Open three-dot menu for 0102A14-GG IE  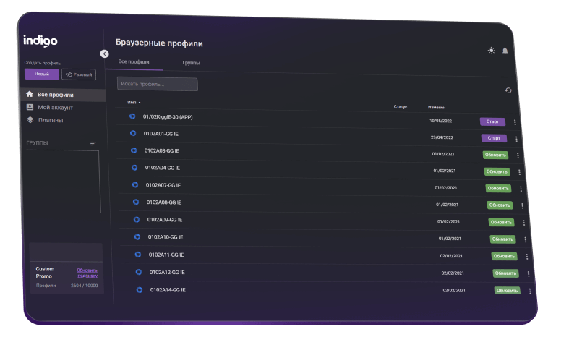pyautogui.click(x=530, y=291)
